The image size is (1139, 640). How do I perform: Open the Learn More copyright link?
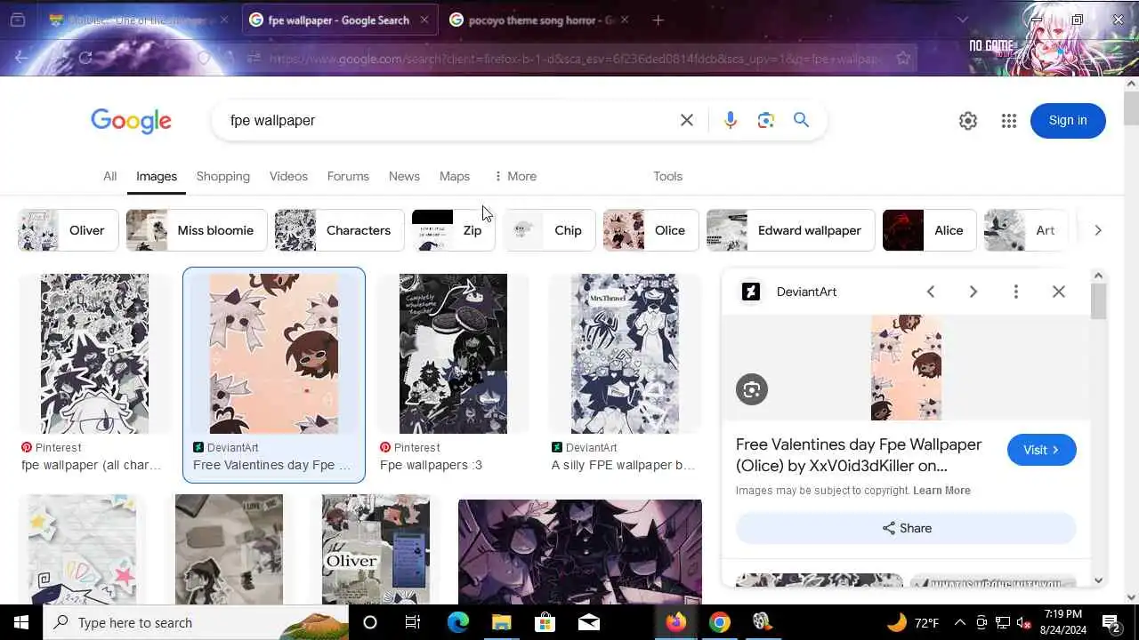point(941,491)
